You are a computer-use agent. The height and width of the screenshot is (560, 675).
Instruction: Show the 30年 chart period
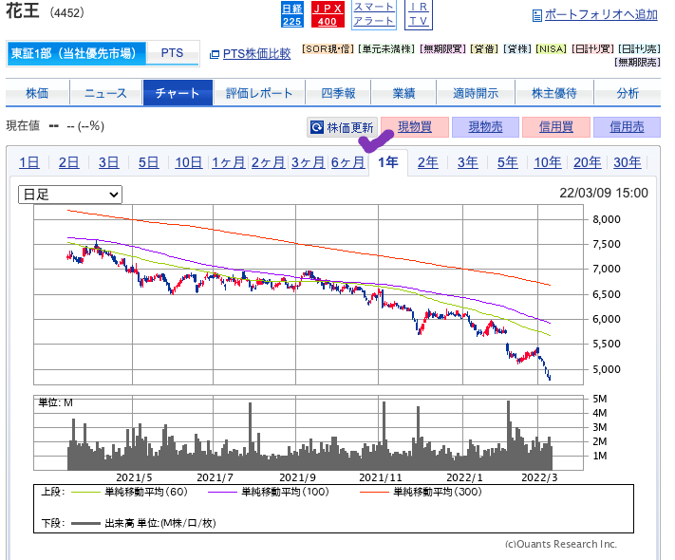point(628,162)
